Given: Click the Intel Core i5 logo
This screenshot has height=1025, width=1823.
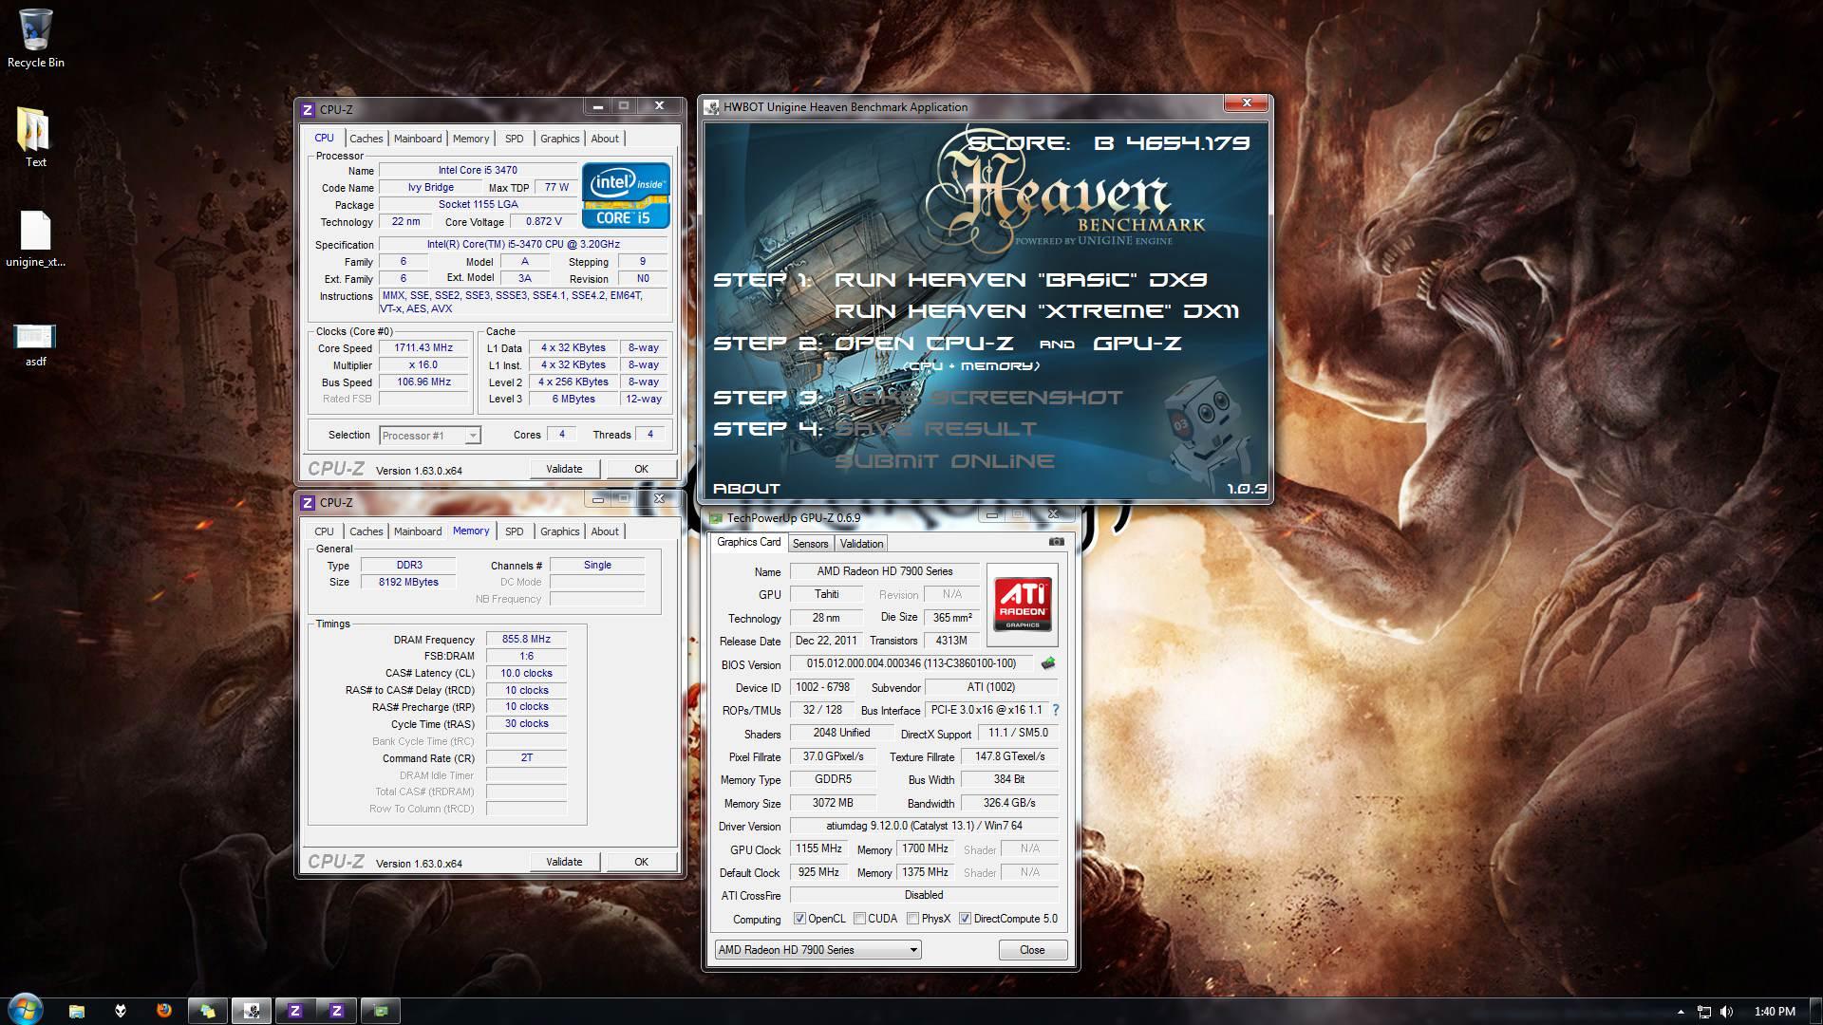Looking at the screenshot, I should [x=626, y=196].
